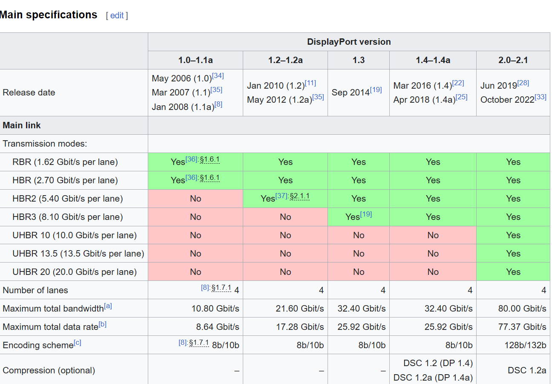Click the edit link beside Main specifications
The image size is (552, 384).
click(x=117, y=15)
